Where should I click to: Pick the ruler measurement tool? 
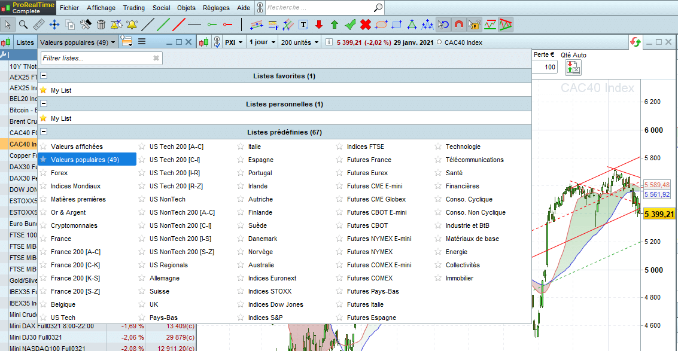click(39, 25)
